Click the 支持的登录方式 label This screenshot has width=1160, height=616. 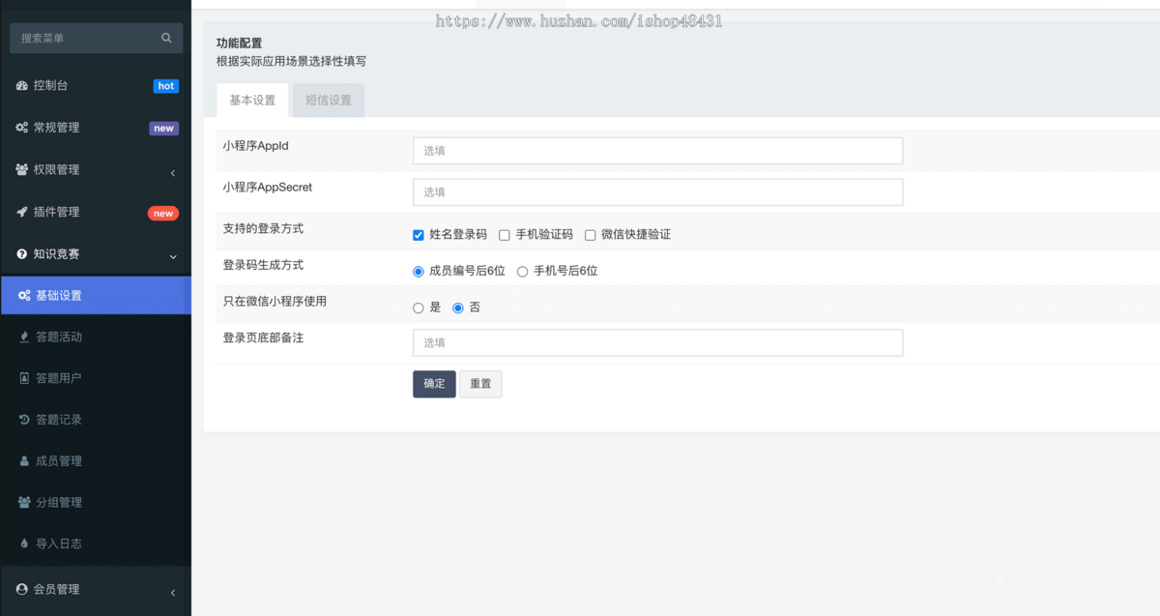click(263, 228)
